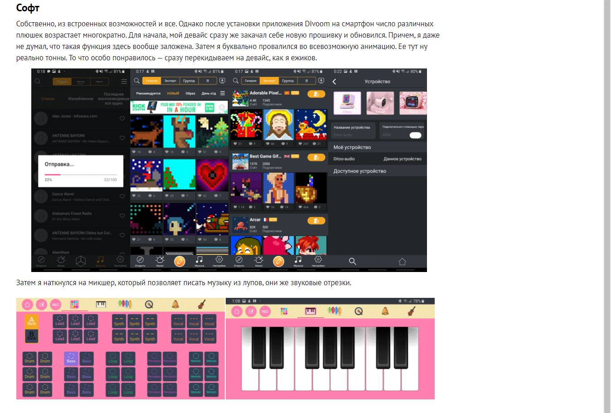Expand the Доступное устройство section
Image resolution: width=611 pixels, height=413 pixels.
click(360, 171)
